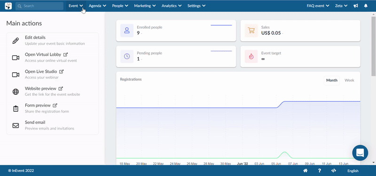Click external link icon beside Open Virtual Lobby
This screenshot has height=176, width=376.
coord(66,54)
